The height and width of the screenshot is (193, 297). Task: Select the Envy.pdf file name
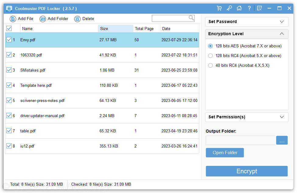28,40
